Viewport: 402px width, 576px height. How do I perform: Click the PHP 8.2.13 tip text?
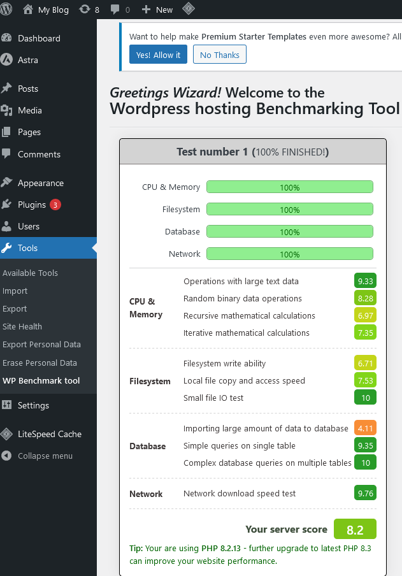(x=250, y=555)
